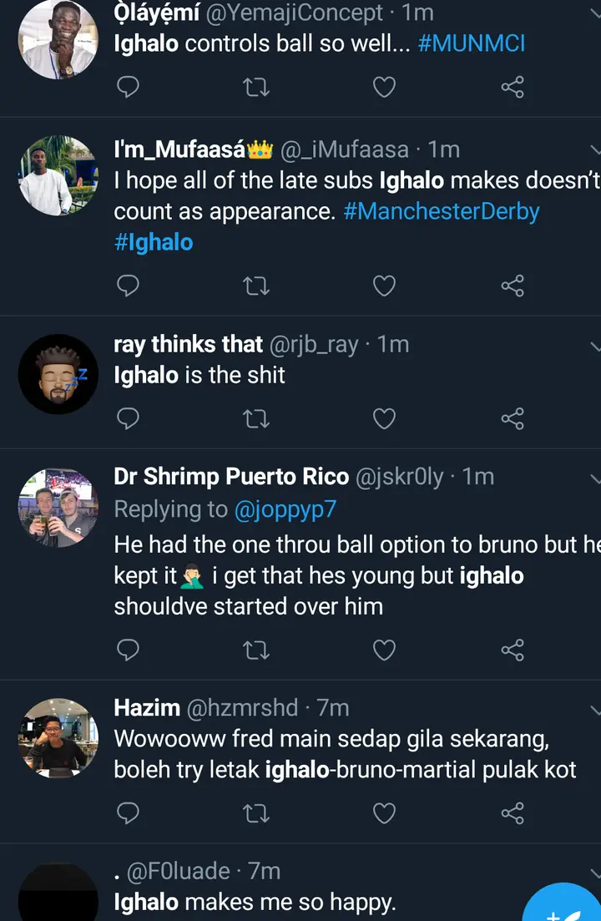Share Hazim's ighalo-bruno-martial tweet
The width and height of the screenshot is (601, 921).
point(512,812)
